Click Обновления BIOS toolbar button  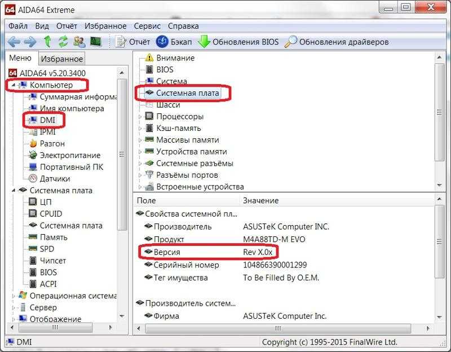click(238, 42)
